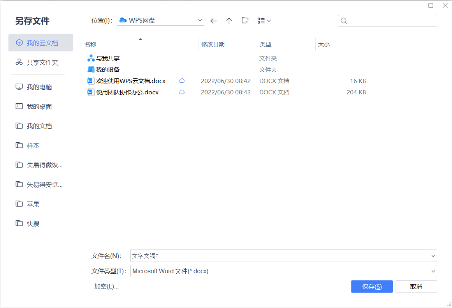Select 我的电脑 in sidebar
452x308 pixels.
click(40, 87)
